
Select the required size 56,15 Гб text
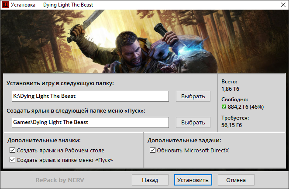point(232,125)
